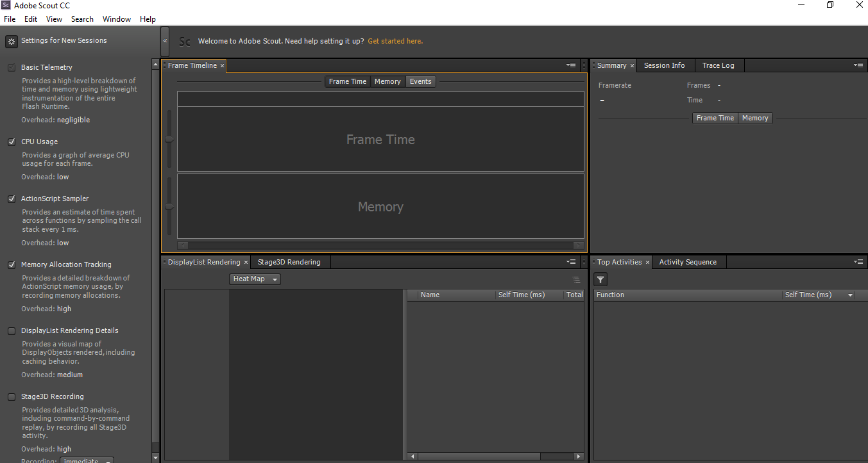The height and width of the screenshot is (463, 868).
Task: Click the right scroll arrow under the DisplayList table
Action: coord(579,457)
